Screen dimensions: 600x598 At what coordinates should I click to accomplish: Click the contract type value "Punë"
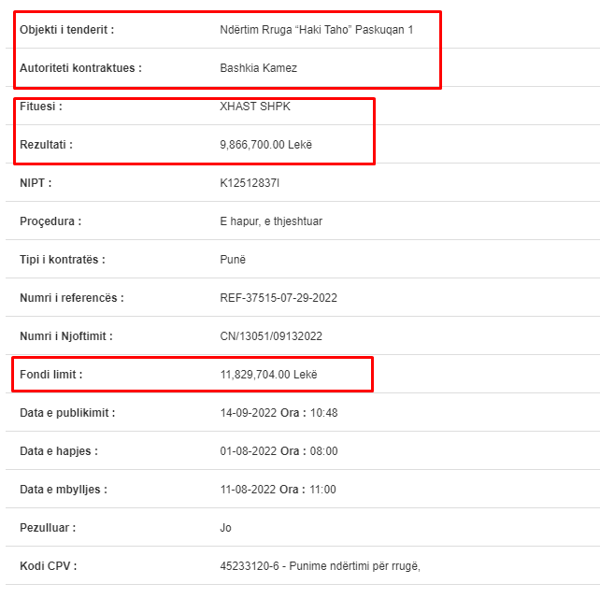(233, 260)
